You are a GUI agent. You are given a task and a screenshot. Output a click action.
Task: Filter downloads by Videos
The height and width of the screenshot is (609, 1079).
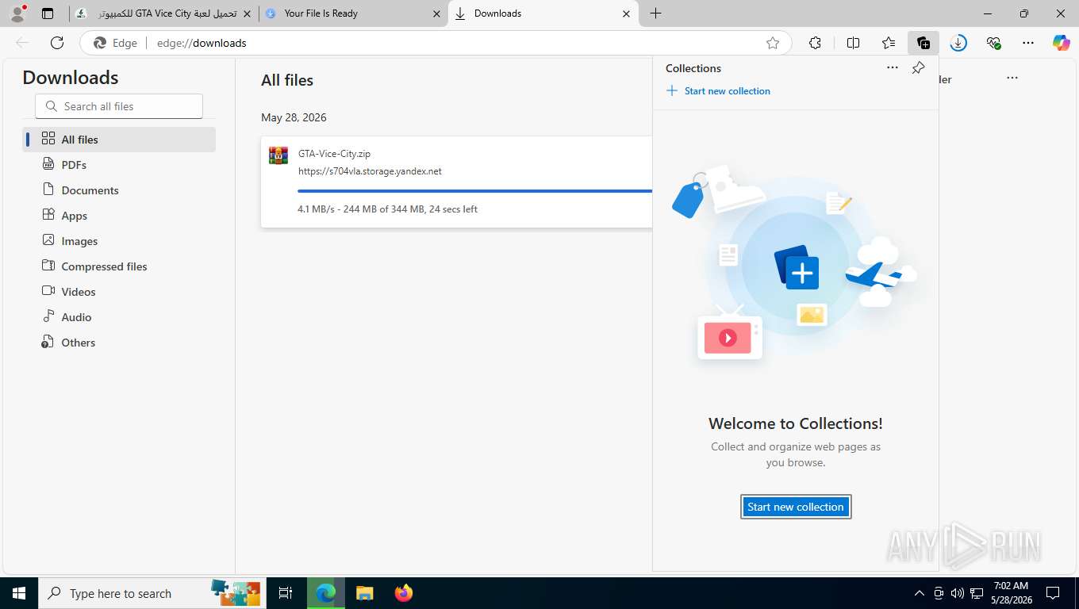point(119,292)
